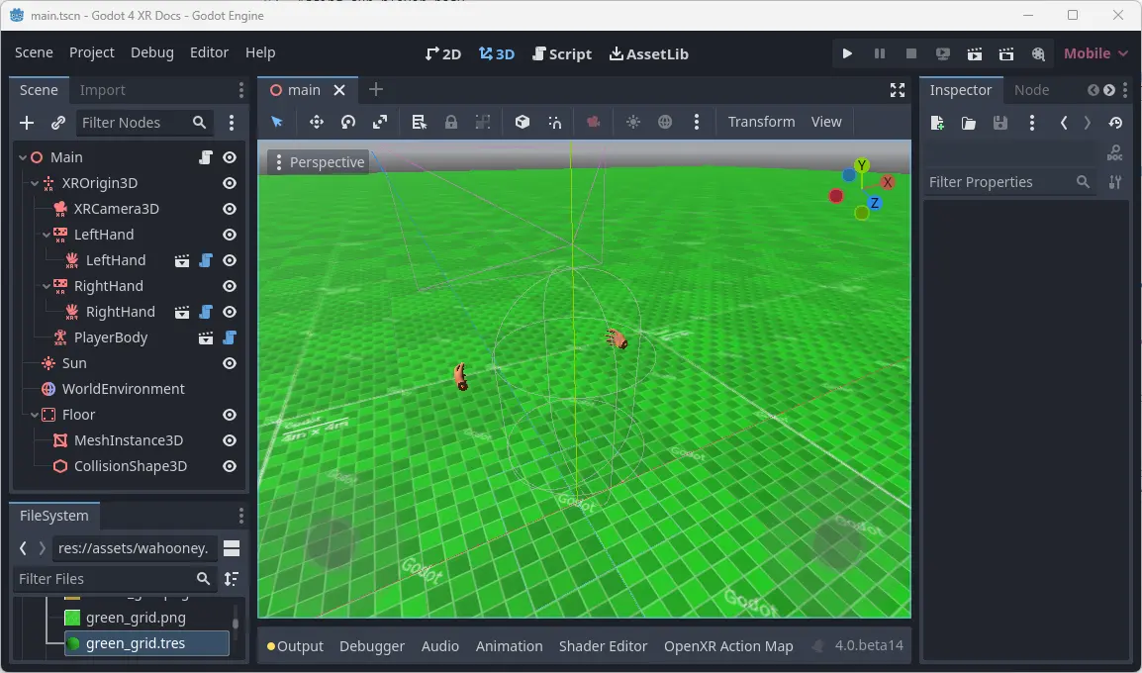Click the preview environment globe icon
This screenshot has width=1142, height=673.
(665, 122)
